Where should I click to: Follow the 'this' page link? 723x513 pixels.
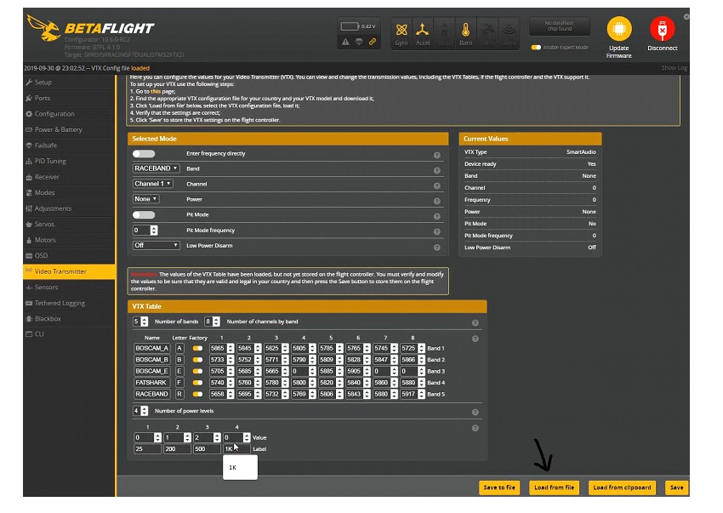click(x=156, y=91)
